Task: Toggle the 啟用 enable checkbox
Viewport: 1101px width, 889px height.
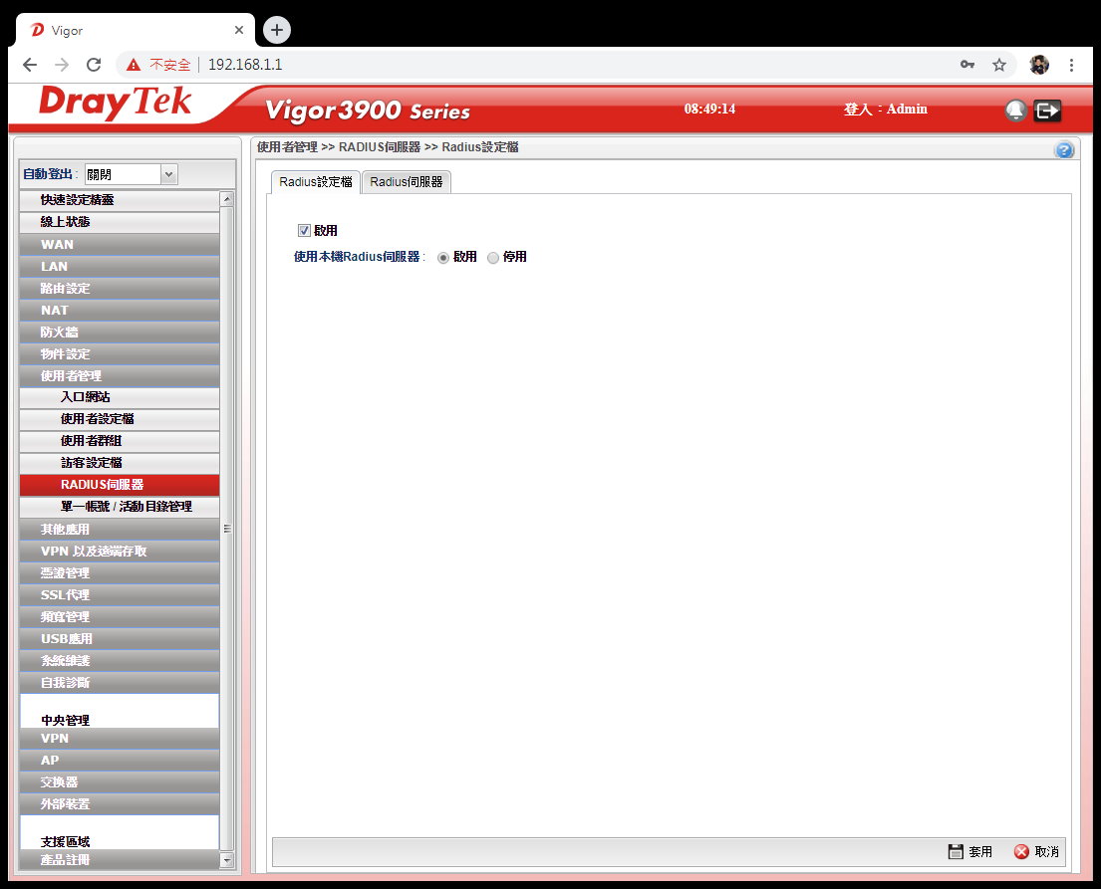Action: 305,231
